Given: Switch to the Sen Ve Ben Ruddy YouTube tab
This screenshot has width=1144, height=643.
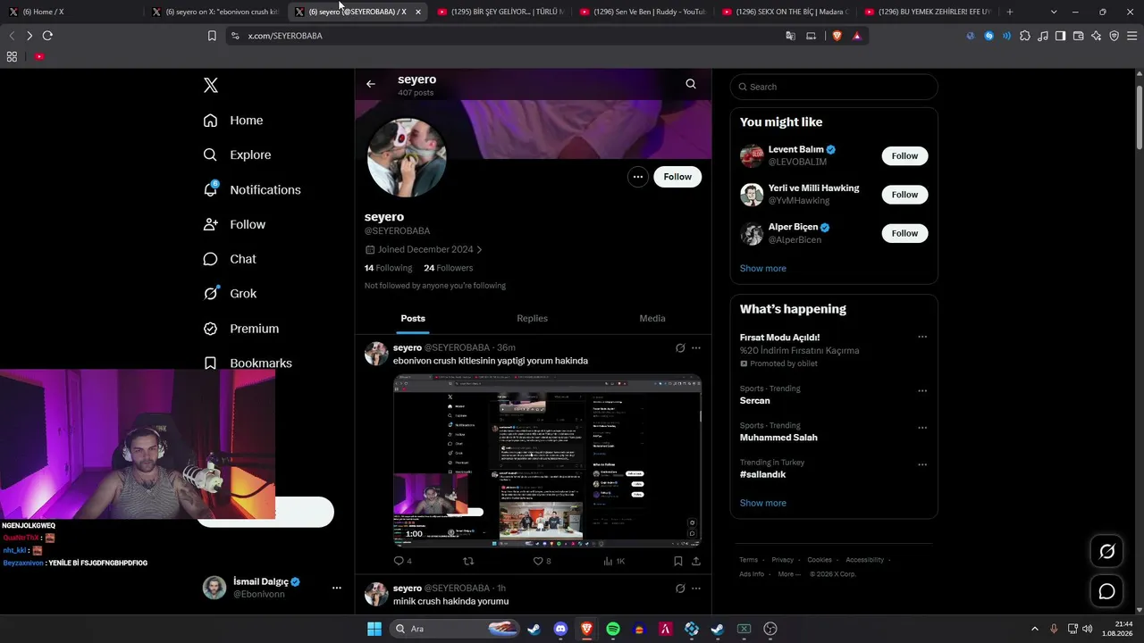Looking at the screenshot, I should 642,12.
